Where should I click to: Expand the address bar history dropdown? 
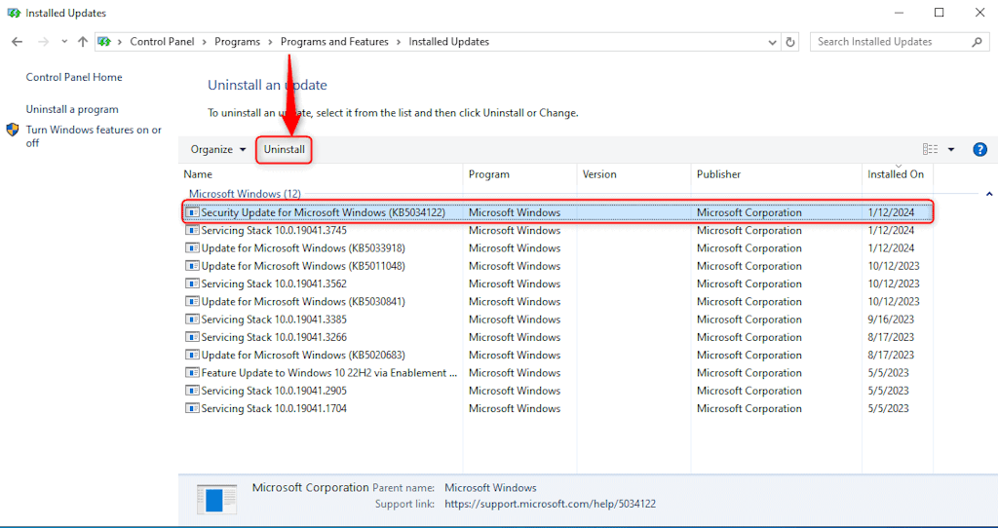click(x=773, y=42)
